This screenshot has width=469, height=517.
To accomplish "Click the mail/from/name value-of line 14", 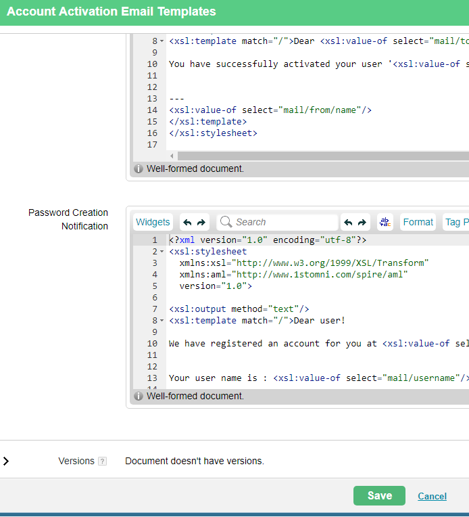I will pos(270,110).
